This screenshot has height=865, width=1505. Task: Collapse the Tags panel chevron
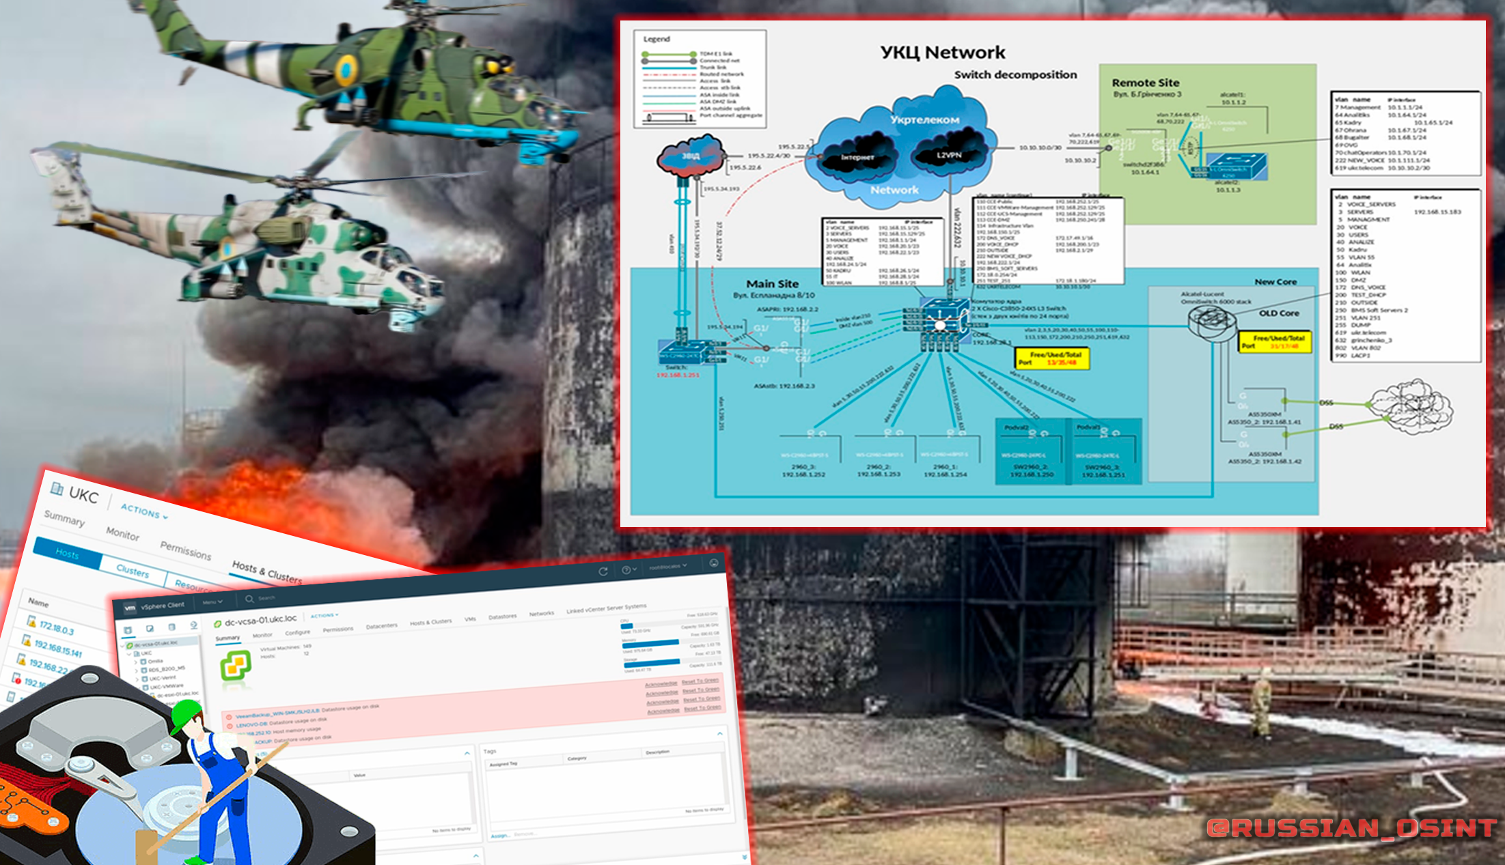[719, 733]
